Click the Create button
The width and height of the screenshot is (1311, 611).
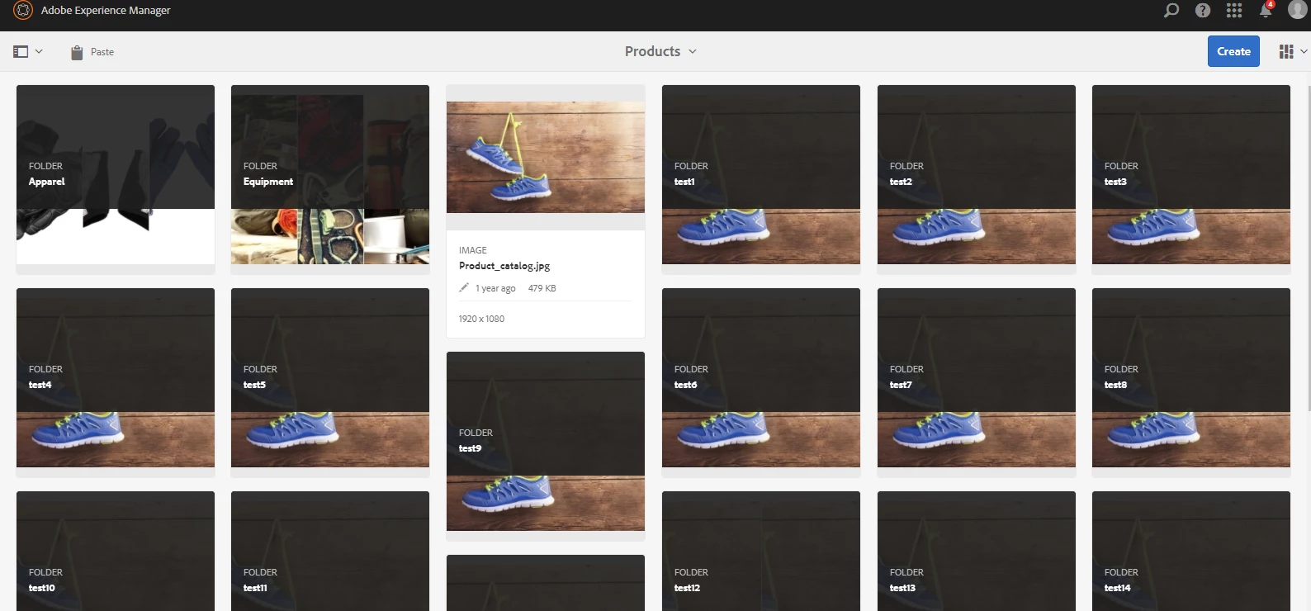click(1233, 51)
